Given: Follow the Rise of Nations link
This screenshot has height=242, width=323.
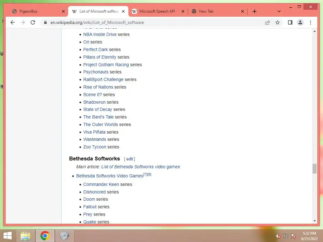Looking at the screenshot, I should tap(98, 87).
